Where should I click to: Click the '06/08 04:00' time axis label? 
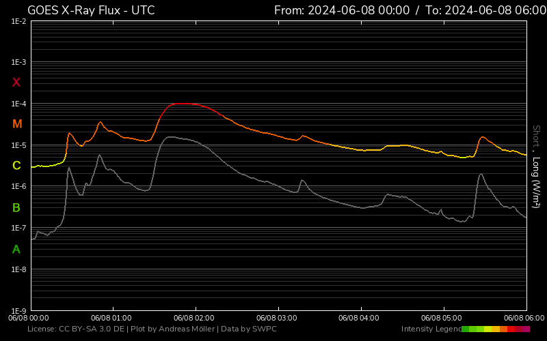[x=358, y=318]
